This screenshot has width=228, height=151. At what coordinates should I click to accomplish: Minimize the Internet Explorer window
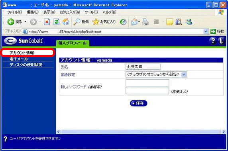click(209, 5)
